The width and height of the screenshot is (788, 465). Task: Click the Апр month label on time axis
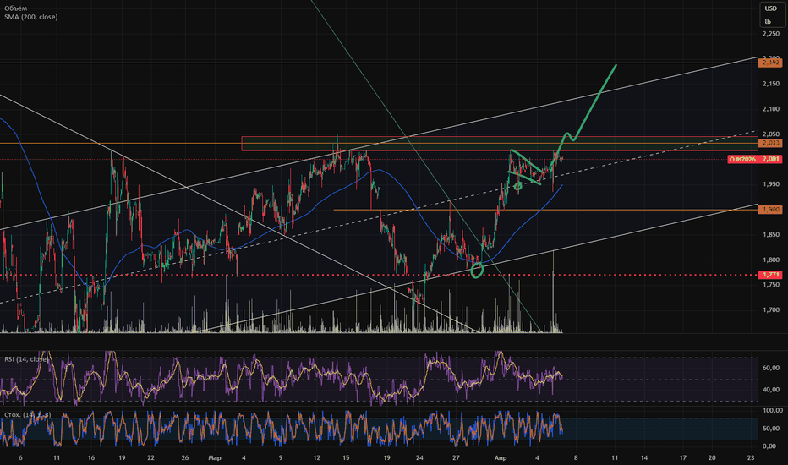501,458
